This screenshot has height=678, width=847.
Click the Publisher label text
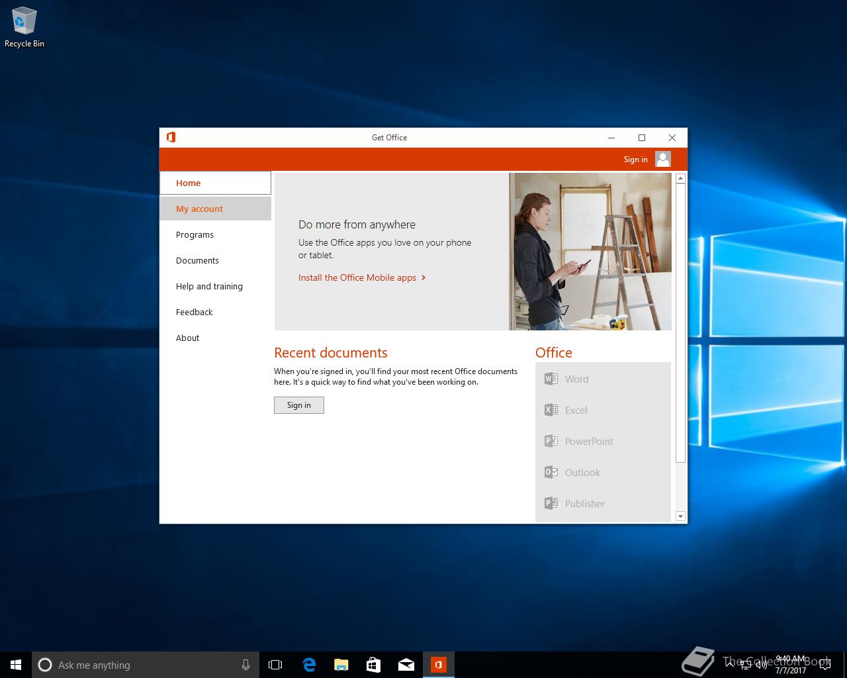(x=585, y=503)
